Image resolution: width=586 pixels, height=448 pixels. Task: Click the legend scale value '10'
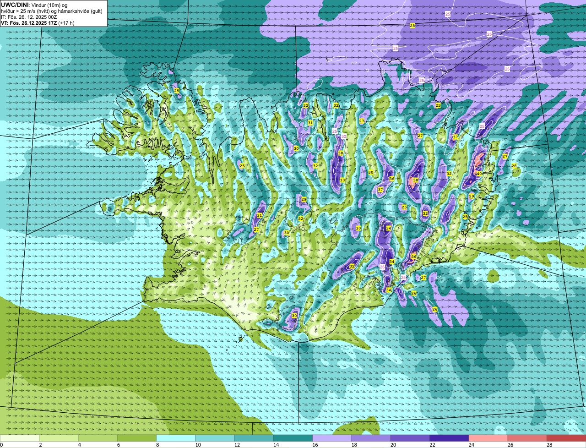tap(198, 445)
